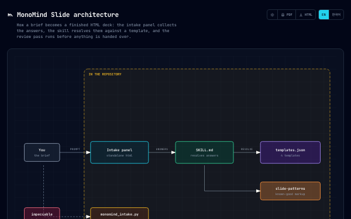
Task: Export the diagram as PDF
Action: 287,15
